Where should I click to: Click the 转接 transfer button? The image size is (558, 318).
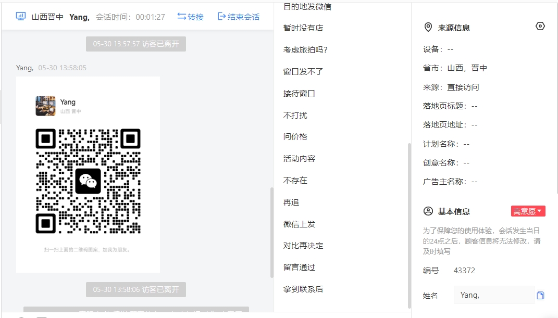190,17
